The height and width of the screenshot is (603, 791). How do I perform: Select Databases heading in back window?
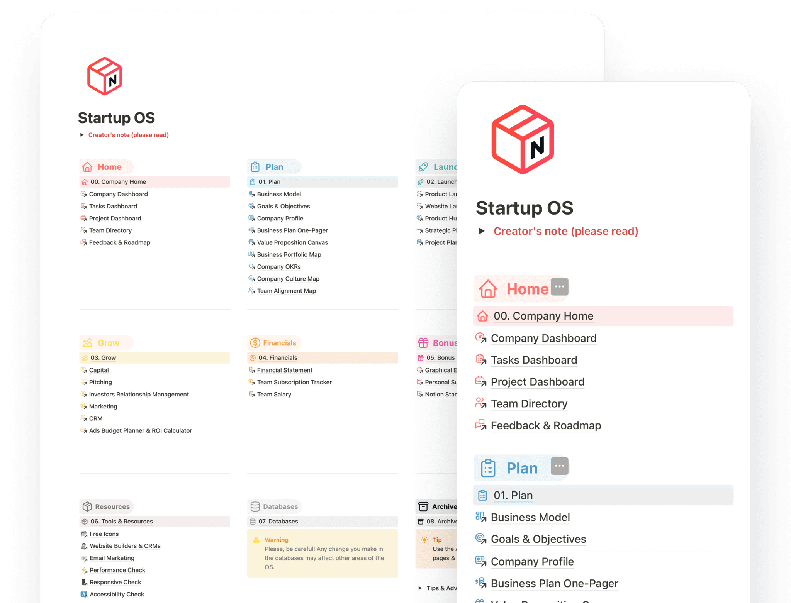coord(280,506)
